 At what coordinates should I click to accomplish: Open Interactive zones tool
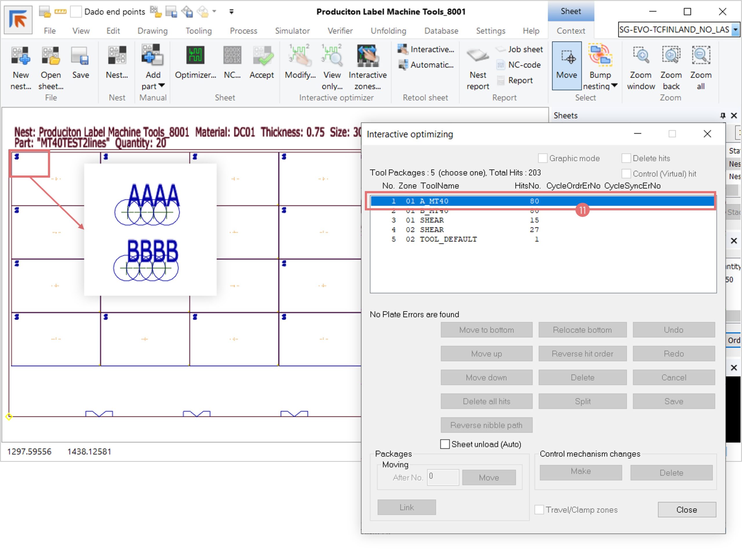(368, 56)
